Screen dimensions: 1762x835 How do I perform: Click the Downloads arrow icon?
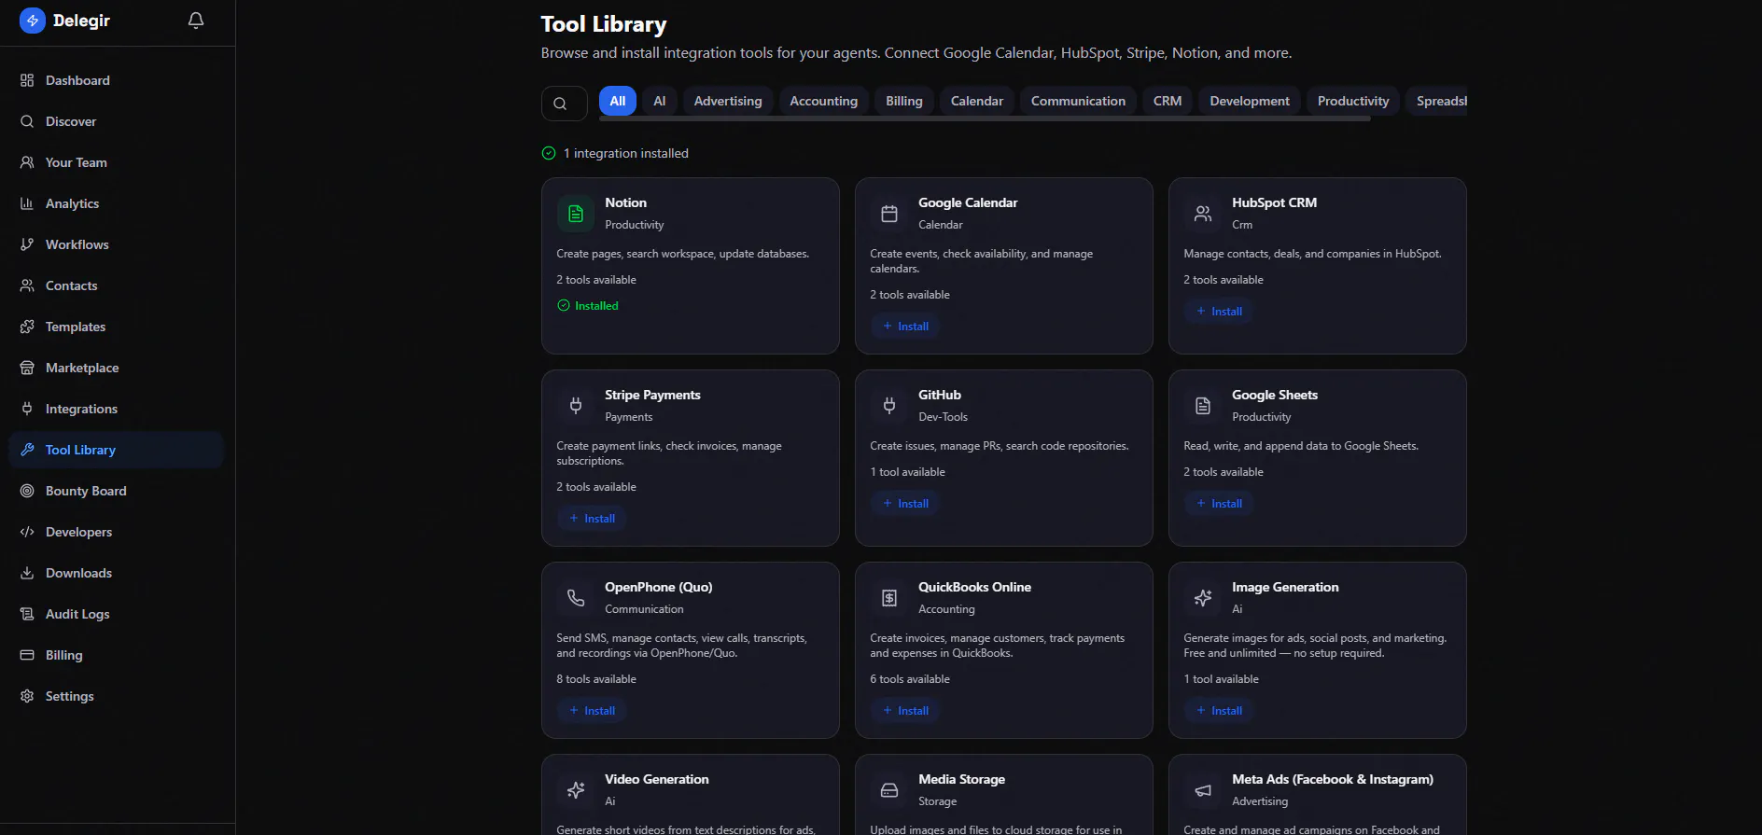pos(27,573)
